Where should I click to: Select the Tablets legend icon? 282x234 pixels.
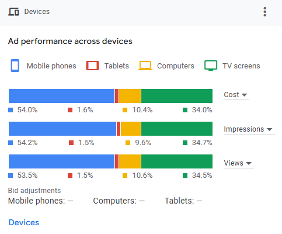click(x=92, y=66)
